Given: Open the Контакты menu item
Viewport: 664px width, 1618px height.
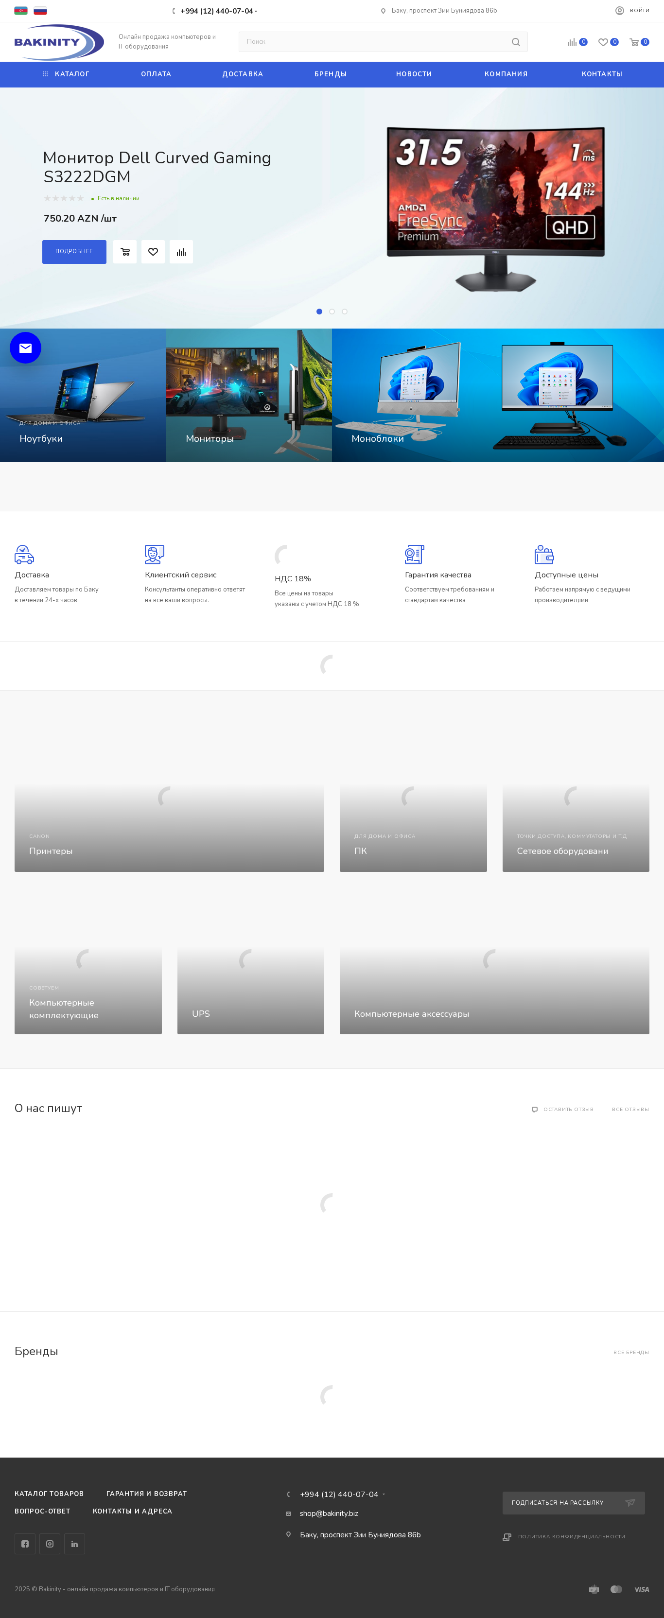Looking at the screenshot, I should tap(602, 74).
